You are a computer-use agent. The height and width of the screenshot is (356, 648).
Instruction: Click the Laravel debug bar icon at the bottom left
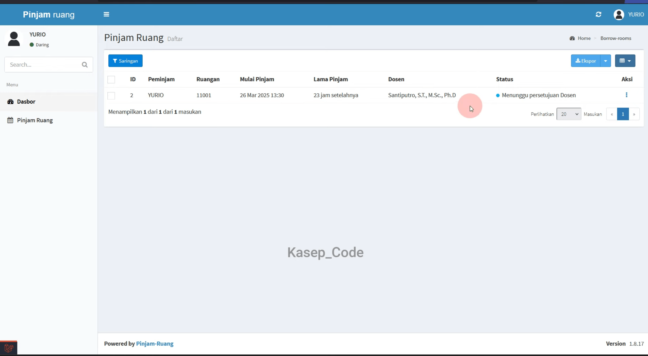point(9,348)
